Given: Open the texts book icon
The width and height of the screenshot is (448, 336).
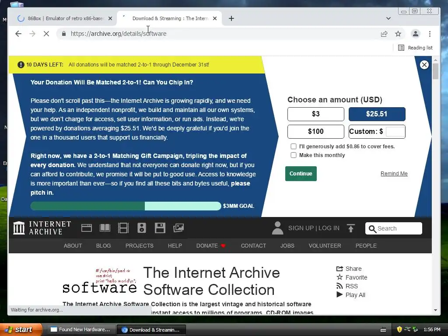Looking at the screenshot, I should coord(105,228).
